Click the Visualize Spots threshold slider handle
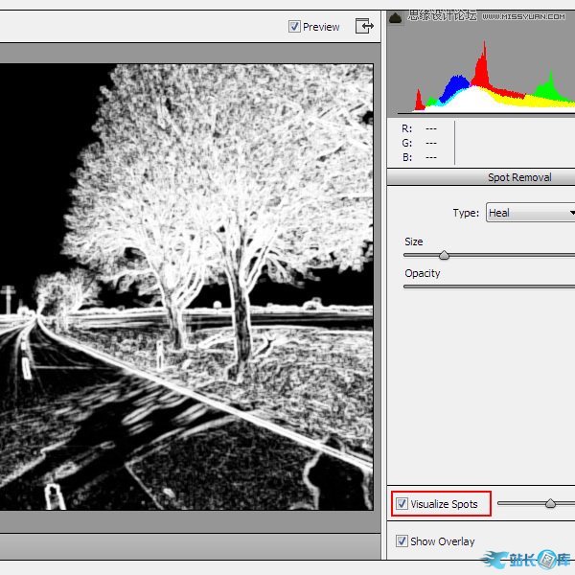Screen dimensions: 575x575 [x=550, y=503]
